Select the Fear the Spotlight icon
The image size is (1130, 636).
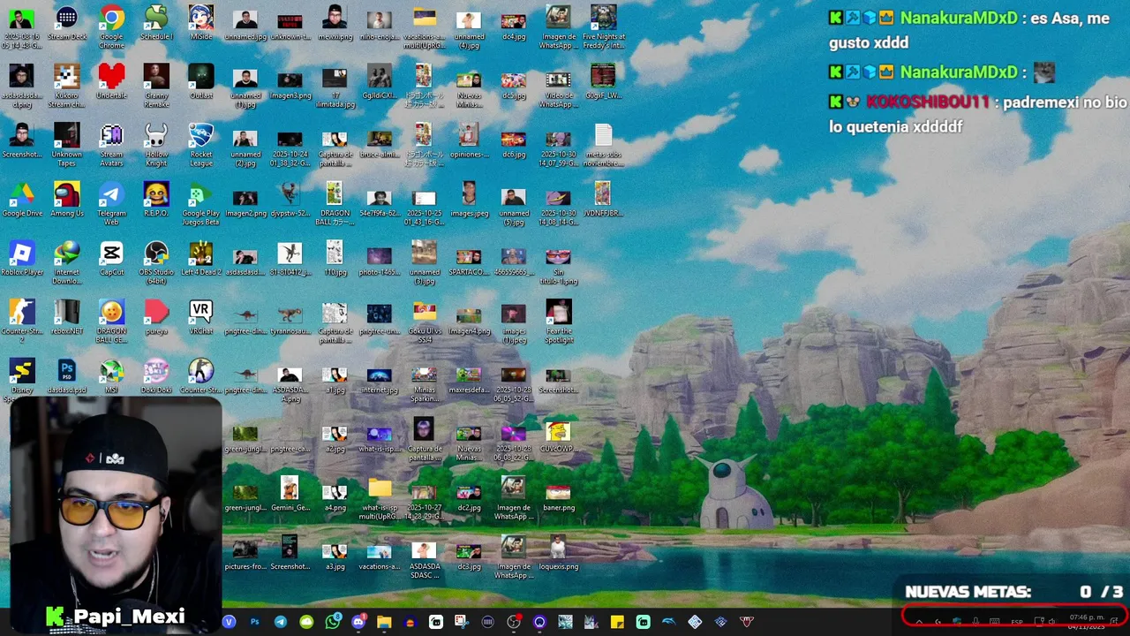coord(558,322)
